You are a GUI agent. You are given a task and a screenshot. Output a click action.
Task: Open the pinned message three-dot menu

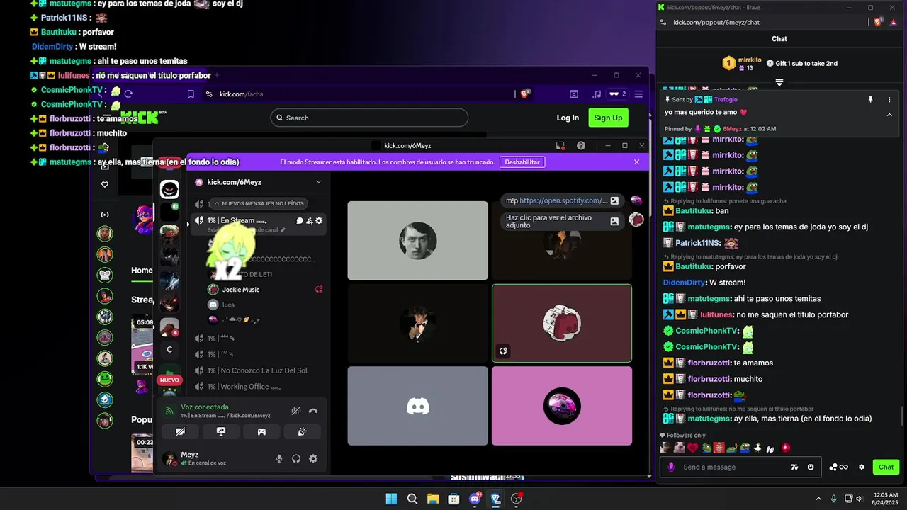[x=889, y=100]
